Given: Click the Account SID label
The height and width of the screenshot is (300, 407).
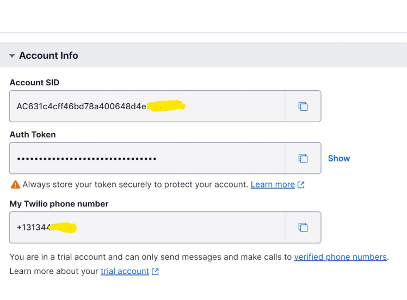Looking at the screenshot, I should pyautogui.click(x=34, y=83).
